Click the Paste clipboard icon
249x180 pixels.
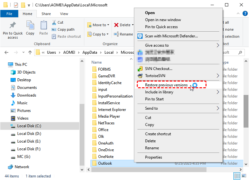pos(43,25)
